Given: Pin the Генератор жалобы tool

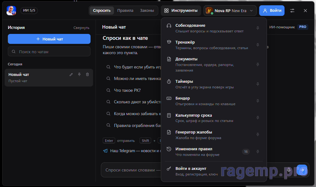Looking at the screenshot, I should click(x=258, y=135).
